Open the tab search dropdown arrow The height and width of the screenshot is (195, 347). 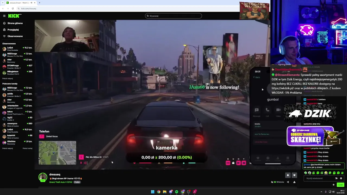click(x=3, y=3)
